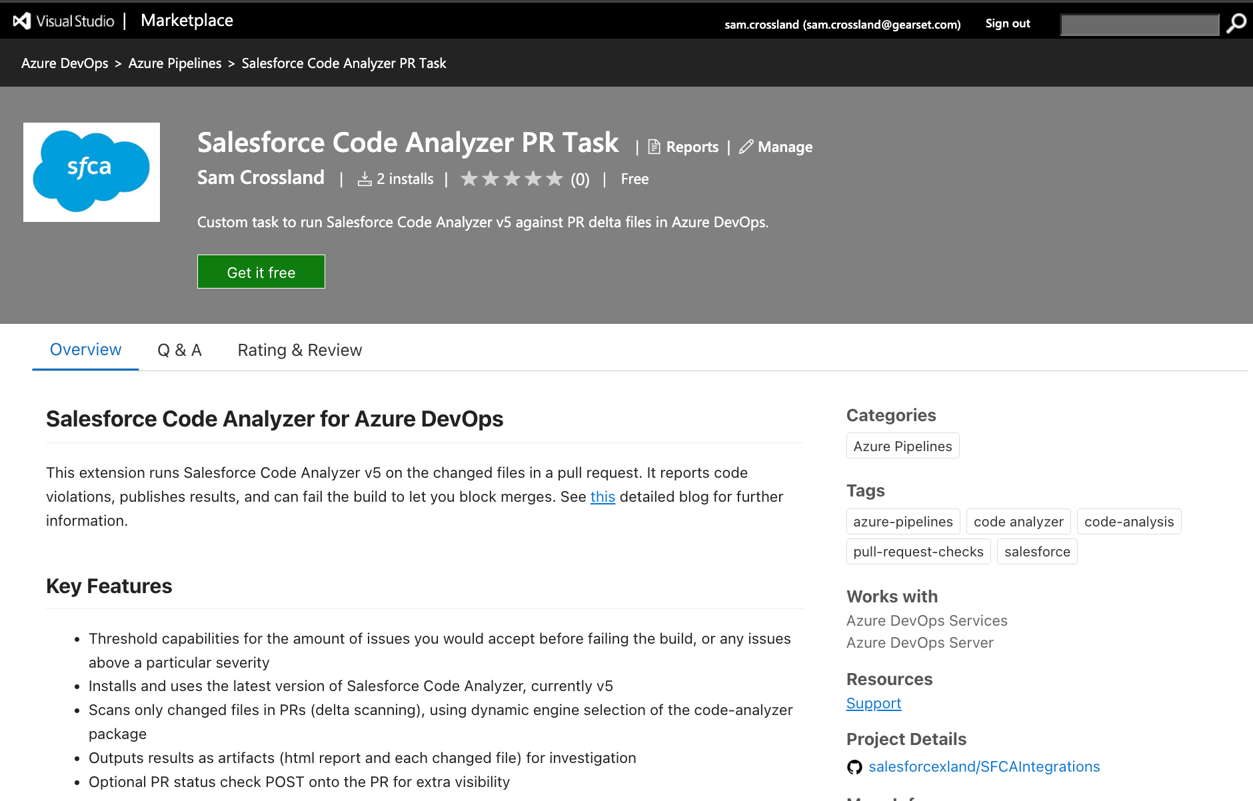Select the code-analysis tag
The image size is (1253, 801).
click(x=1129, y=521)
